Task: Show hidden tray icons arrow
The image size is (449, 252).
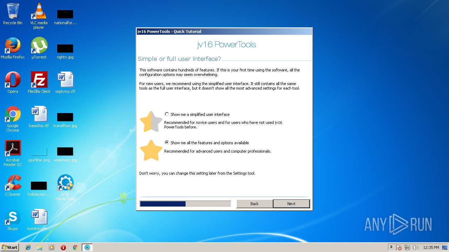Action: click(x=391, y=247)
